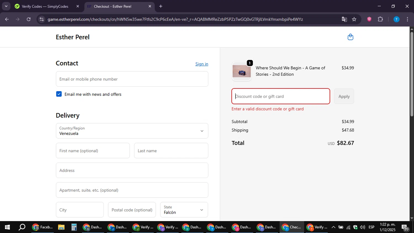Viewport: 414px width, 233px height.
Task: Open the network tray icon
Action: (348, 227)
